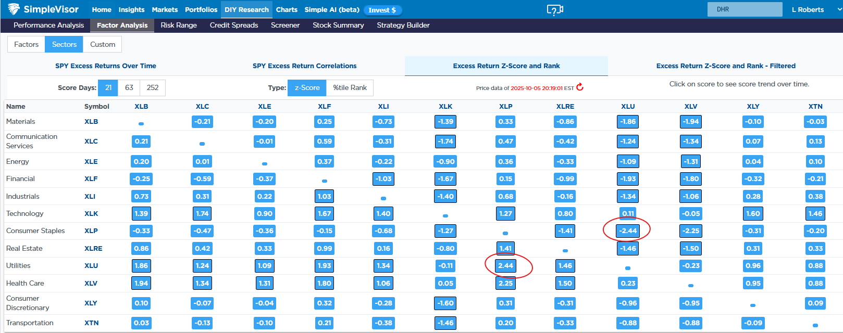Screen dimensions: 843x333
Task: Refresh price data with the red reload icon
Action: point(580,87)
